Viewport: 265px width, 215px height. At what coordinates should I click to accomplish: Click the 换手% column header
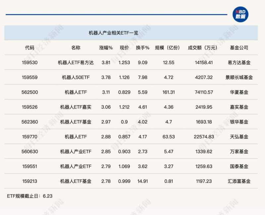[x=143, y=48]
